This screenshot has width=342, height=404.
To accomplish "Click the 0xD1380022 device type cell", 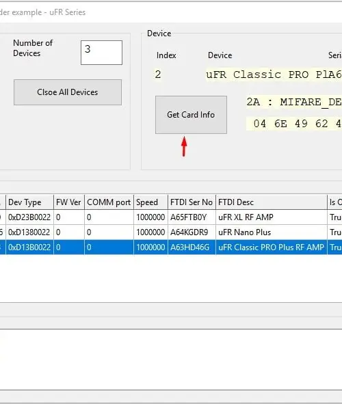I will click(29, 232).
